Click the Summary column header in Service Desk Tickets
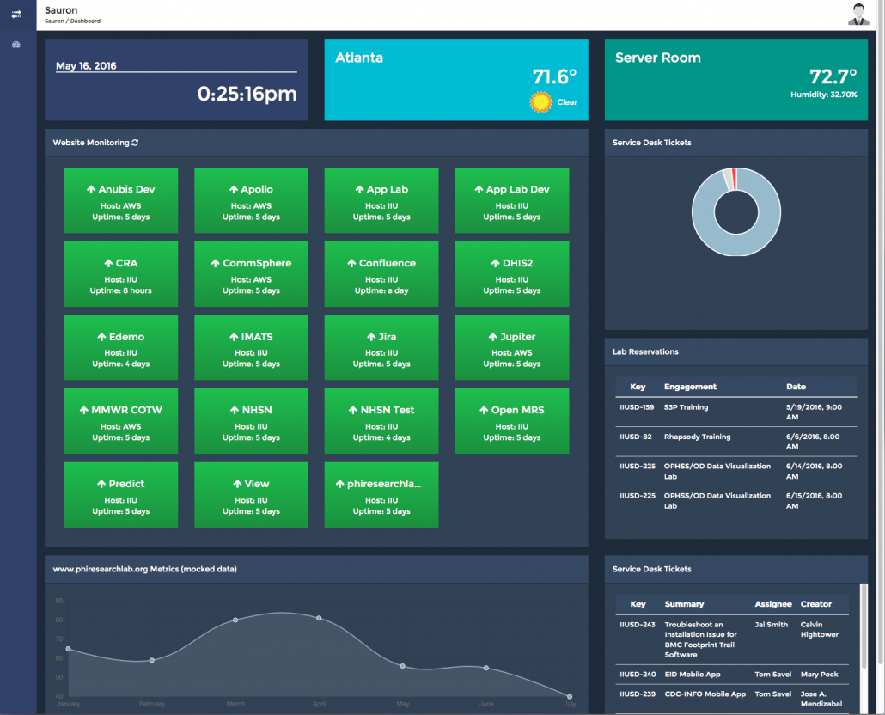 pos(684,604)
